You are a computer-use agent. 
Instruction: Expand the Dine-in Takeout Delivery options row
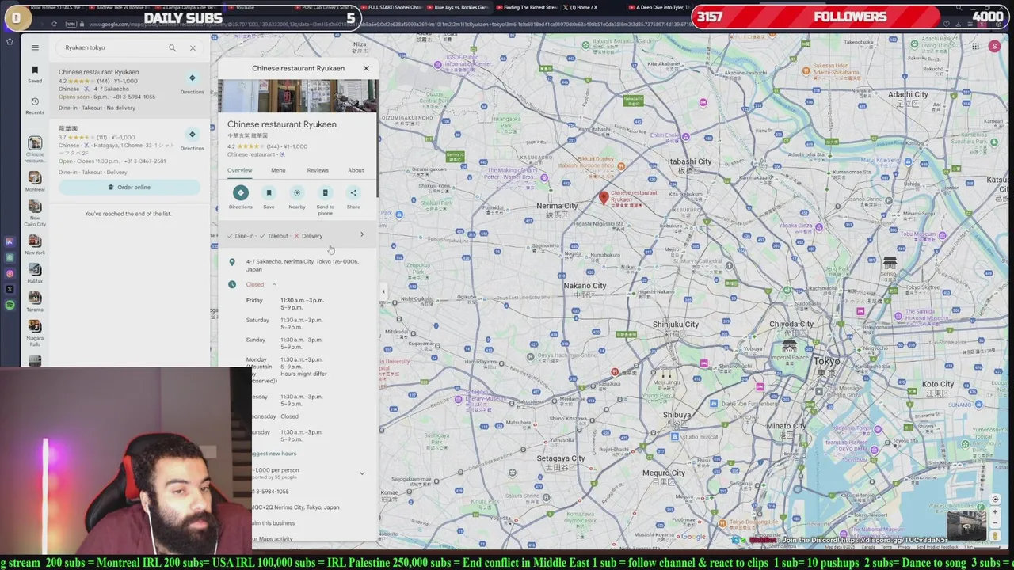298,235
